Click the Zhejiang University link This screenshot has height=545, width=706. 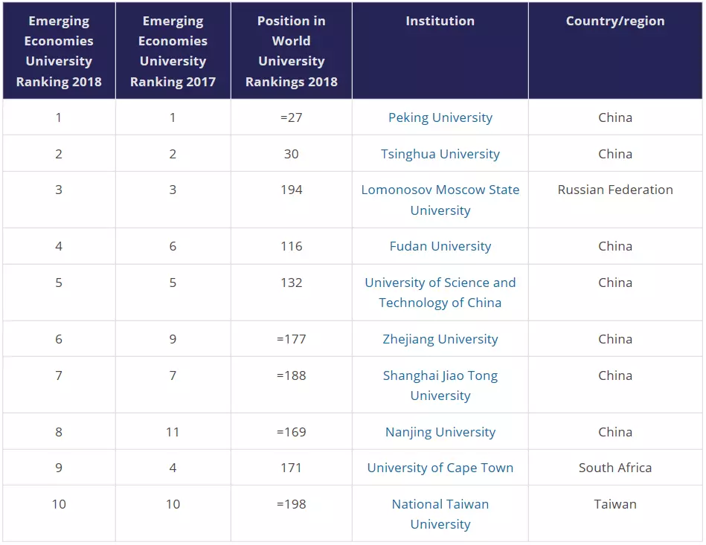pos(440,339)
